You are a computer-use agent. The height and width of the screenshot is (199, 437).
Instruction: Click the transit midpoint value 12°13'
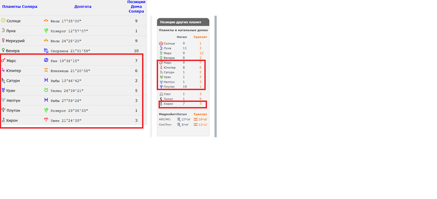pyautogui.click(x=203, y=125)
